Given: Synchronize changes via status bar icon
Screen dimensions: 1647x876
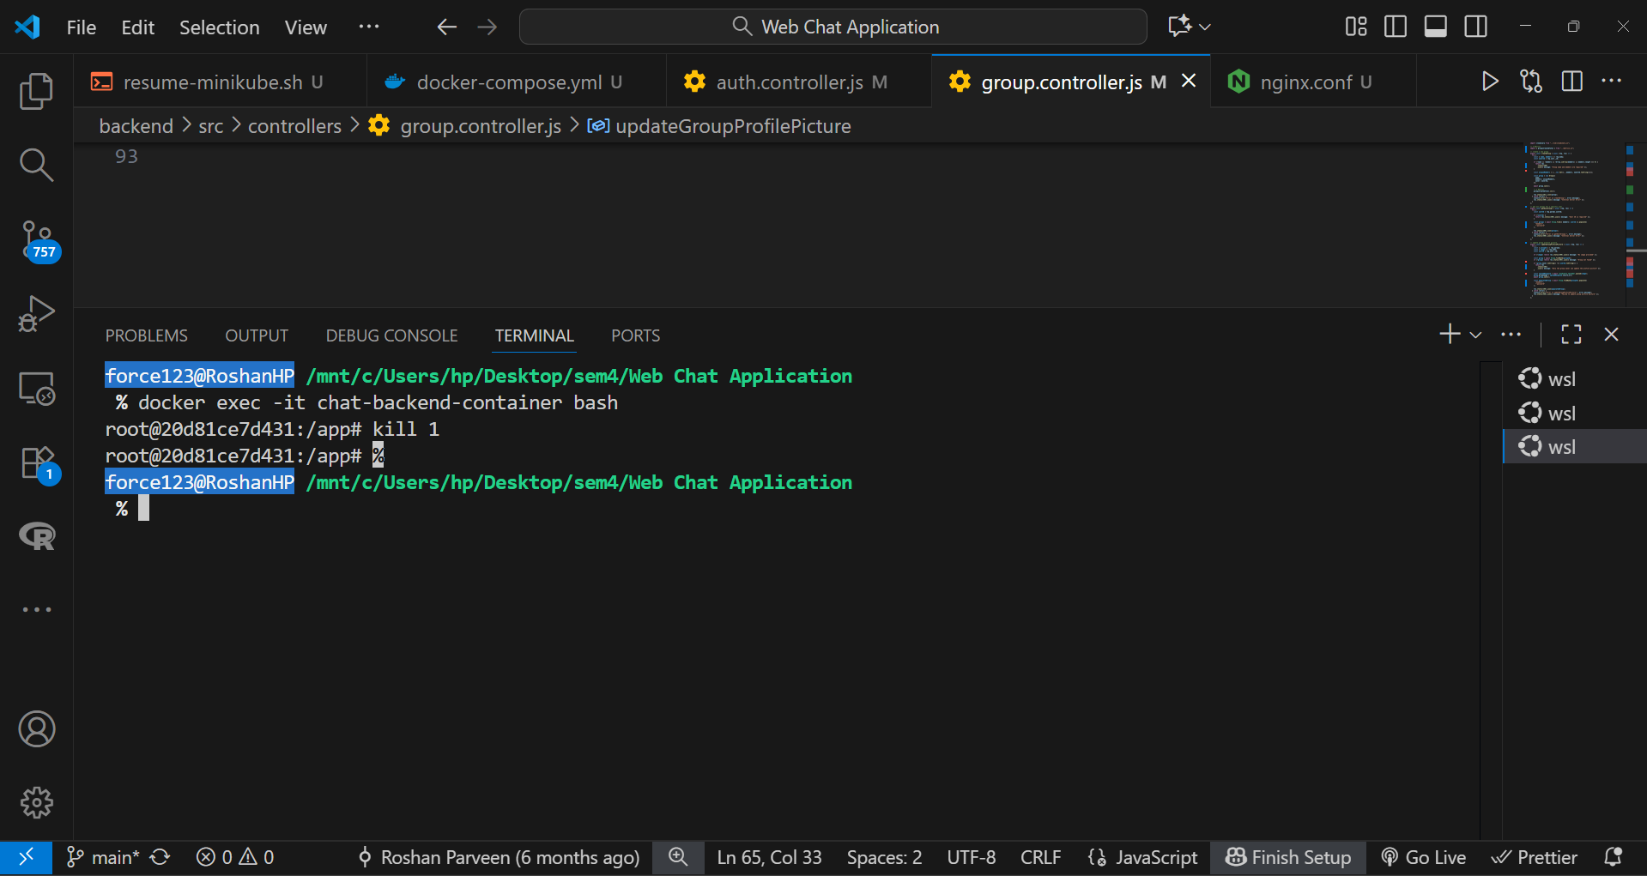Looking at the screenshot, I should point(160,857).
